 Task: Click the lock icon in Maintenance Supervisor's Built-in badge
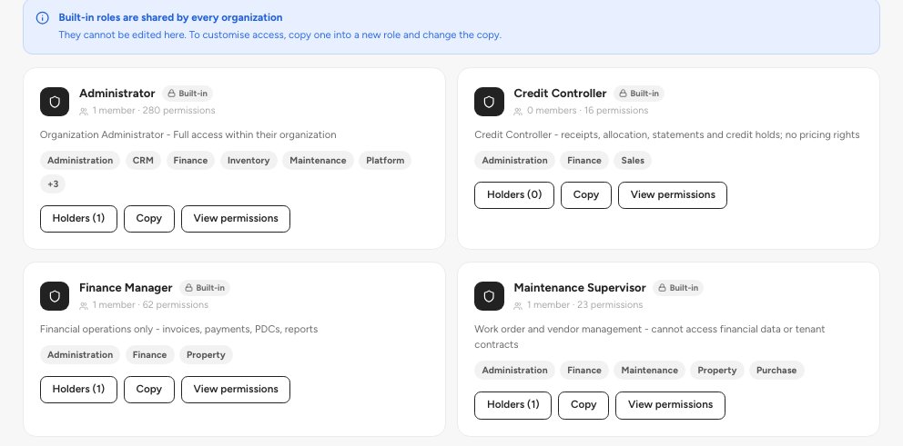(x=662, y=288)
